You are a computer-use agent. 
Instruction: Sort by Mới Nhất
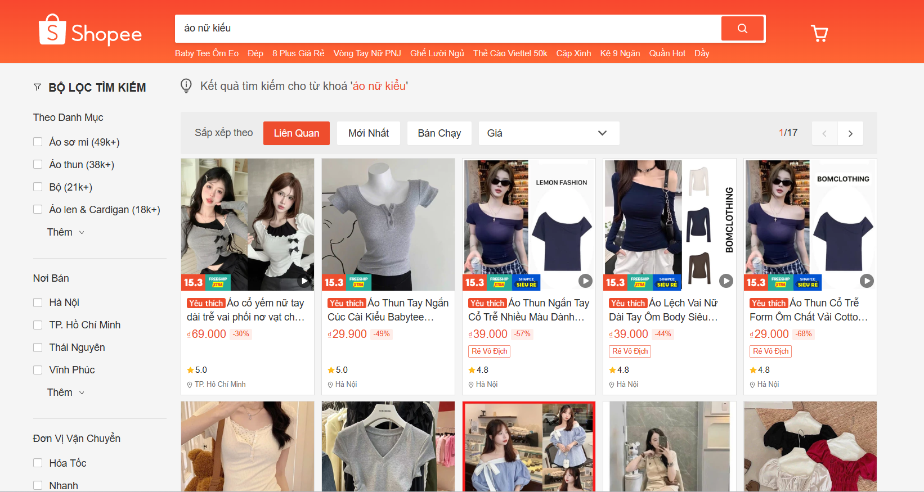369,133
